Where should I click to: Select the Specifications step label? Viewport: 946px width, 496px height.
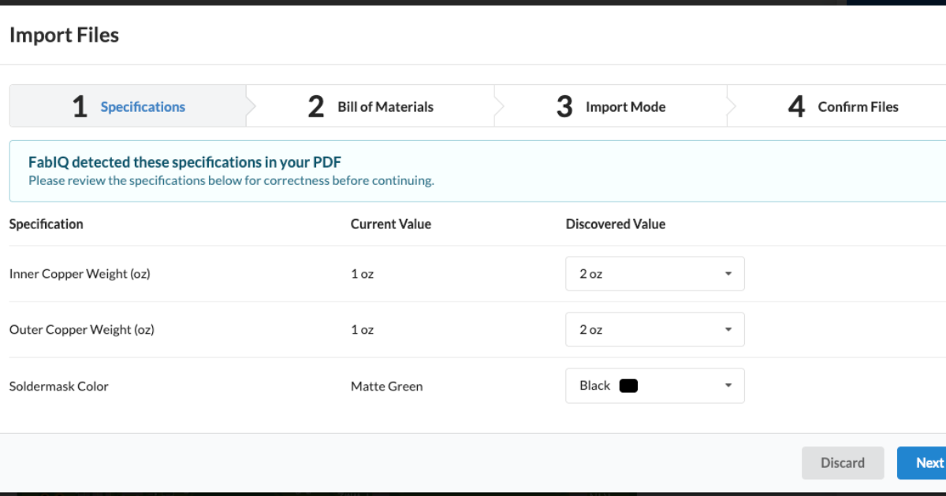pos(143,106)
